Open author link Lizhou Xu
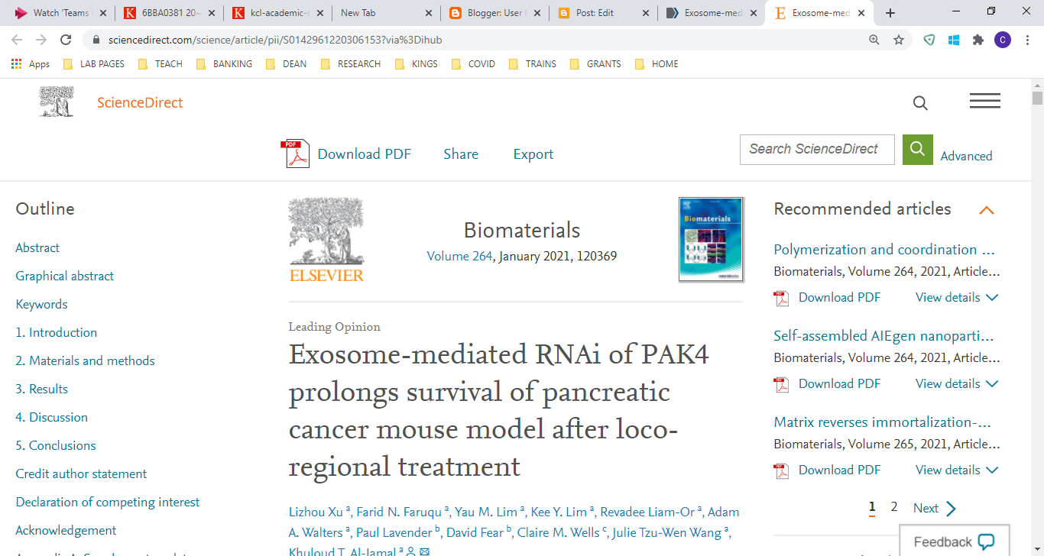Viewport: 1044px width, 556px height. point(316,512)
